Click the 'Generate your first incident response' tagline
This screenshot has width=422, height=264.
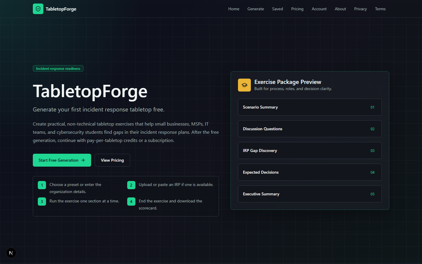point(98,109)
